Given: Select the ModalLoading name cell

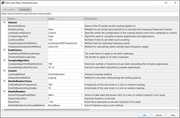Looking at the screenshot, I should pyautogui.click(x=28, y=29).
